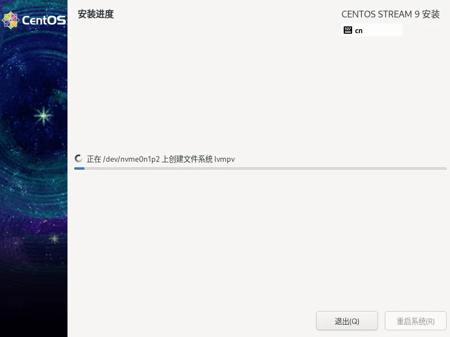The image size is (450, 337).
Task: Click the spinning progress indicator icon
Action: pos(78,158)
